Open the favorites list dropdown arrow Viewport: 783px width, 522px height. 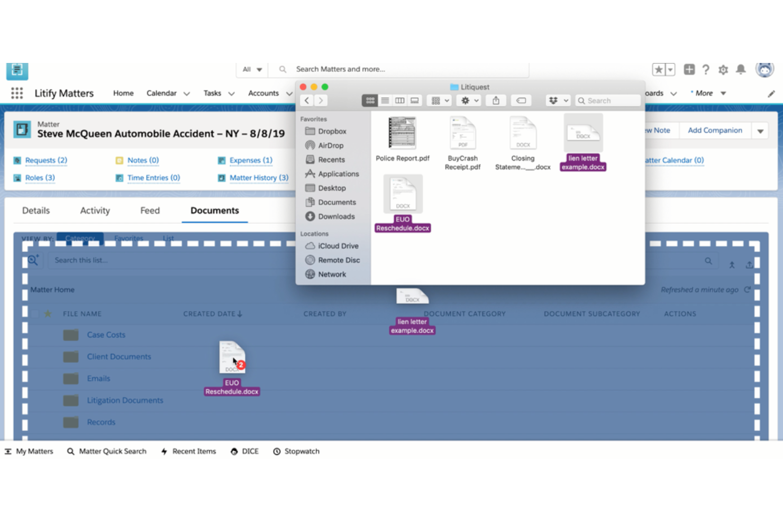click(670, 69)
